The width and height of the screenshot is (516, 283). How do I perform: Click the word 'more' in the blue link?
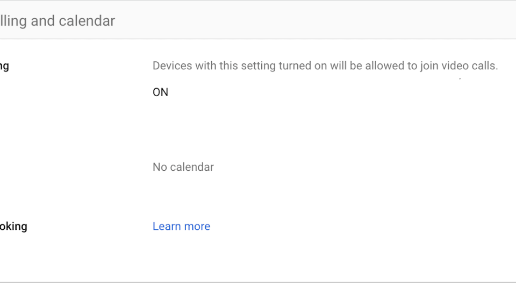[x=197, y=226]
